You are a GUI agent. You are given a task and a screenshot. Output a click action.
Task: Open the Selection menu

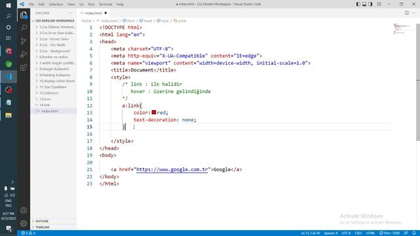coord(56,4)
